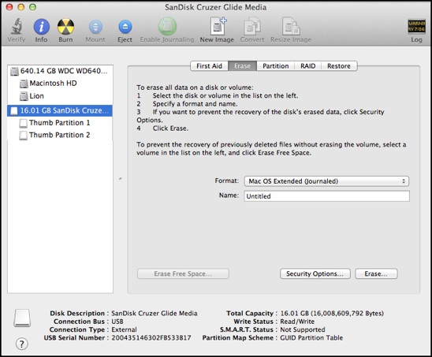Image resolution: width=432 pixels, height=357 pixels.
Task: Click the Thumb Partition 1 icon
Action: point(24,123)
